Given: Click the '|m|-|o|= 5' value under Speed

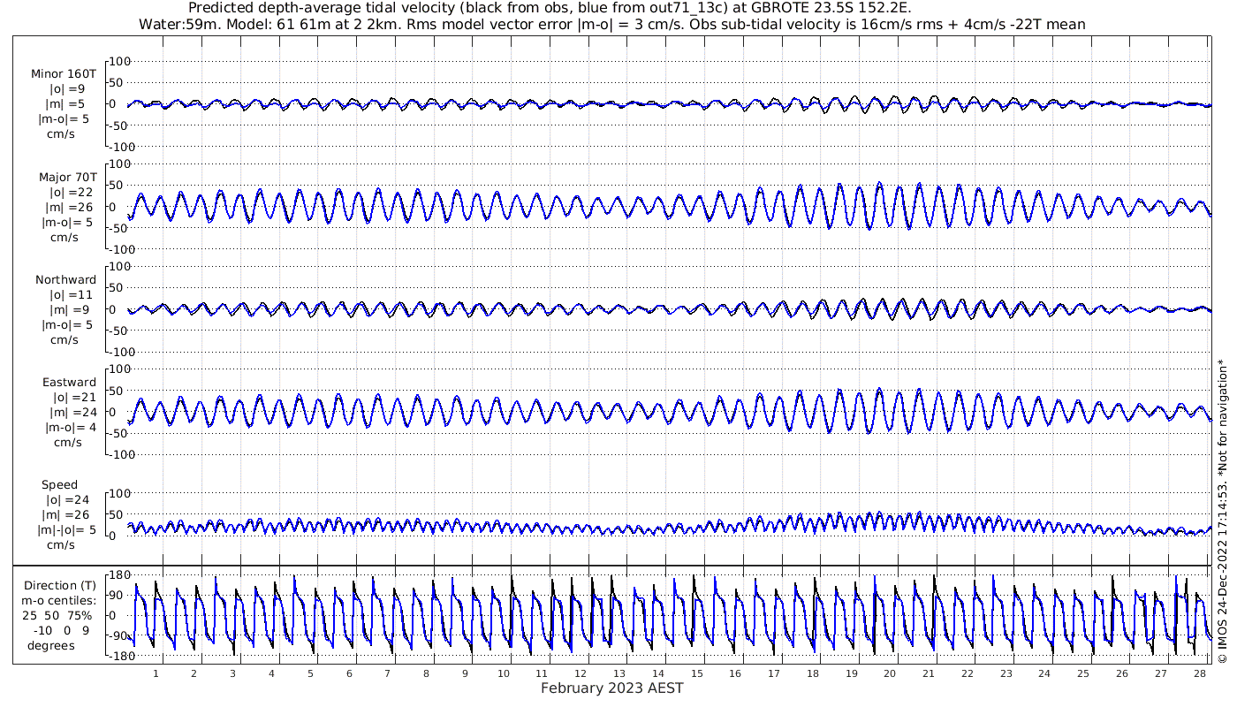Looking at the screenshot, I should (66, 530).
